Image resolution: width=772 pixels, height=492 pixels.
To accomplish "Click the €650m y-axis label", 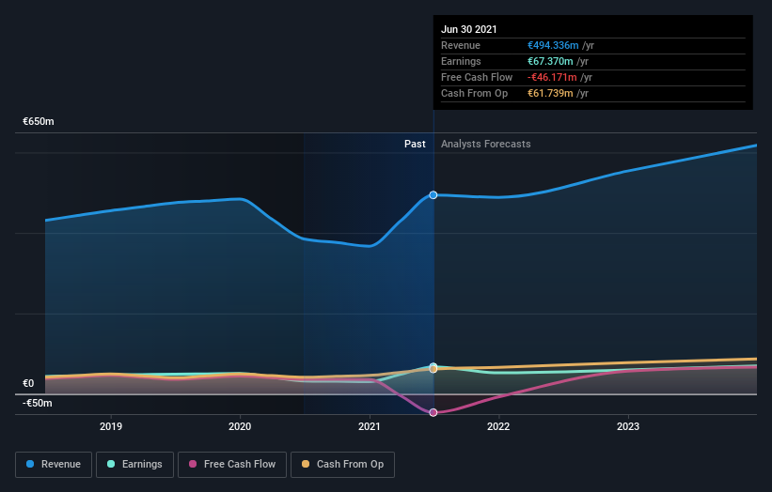I will 39,121.
